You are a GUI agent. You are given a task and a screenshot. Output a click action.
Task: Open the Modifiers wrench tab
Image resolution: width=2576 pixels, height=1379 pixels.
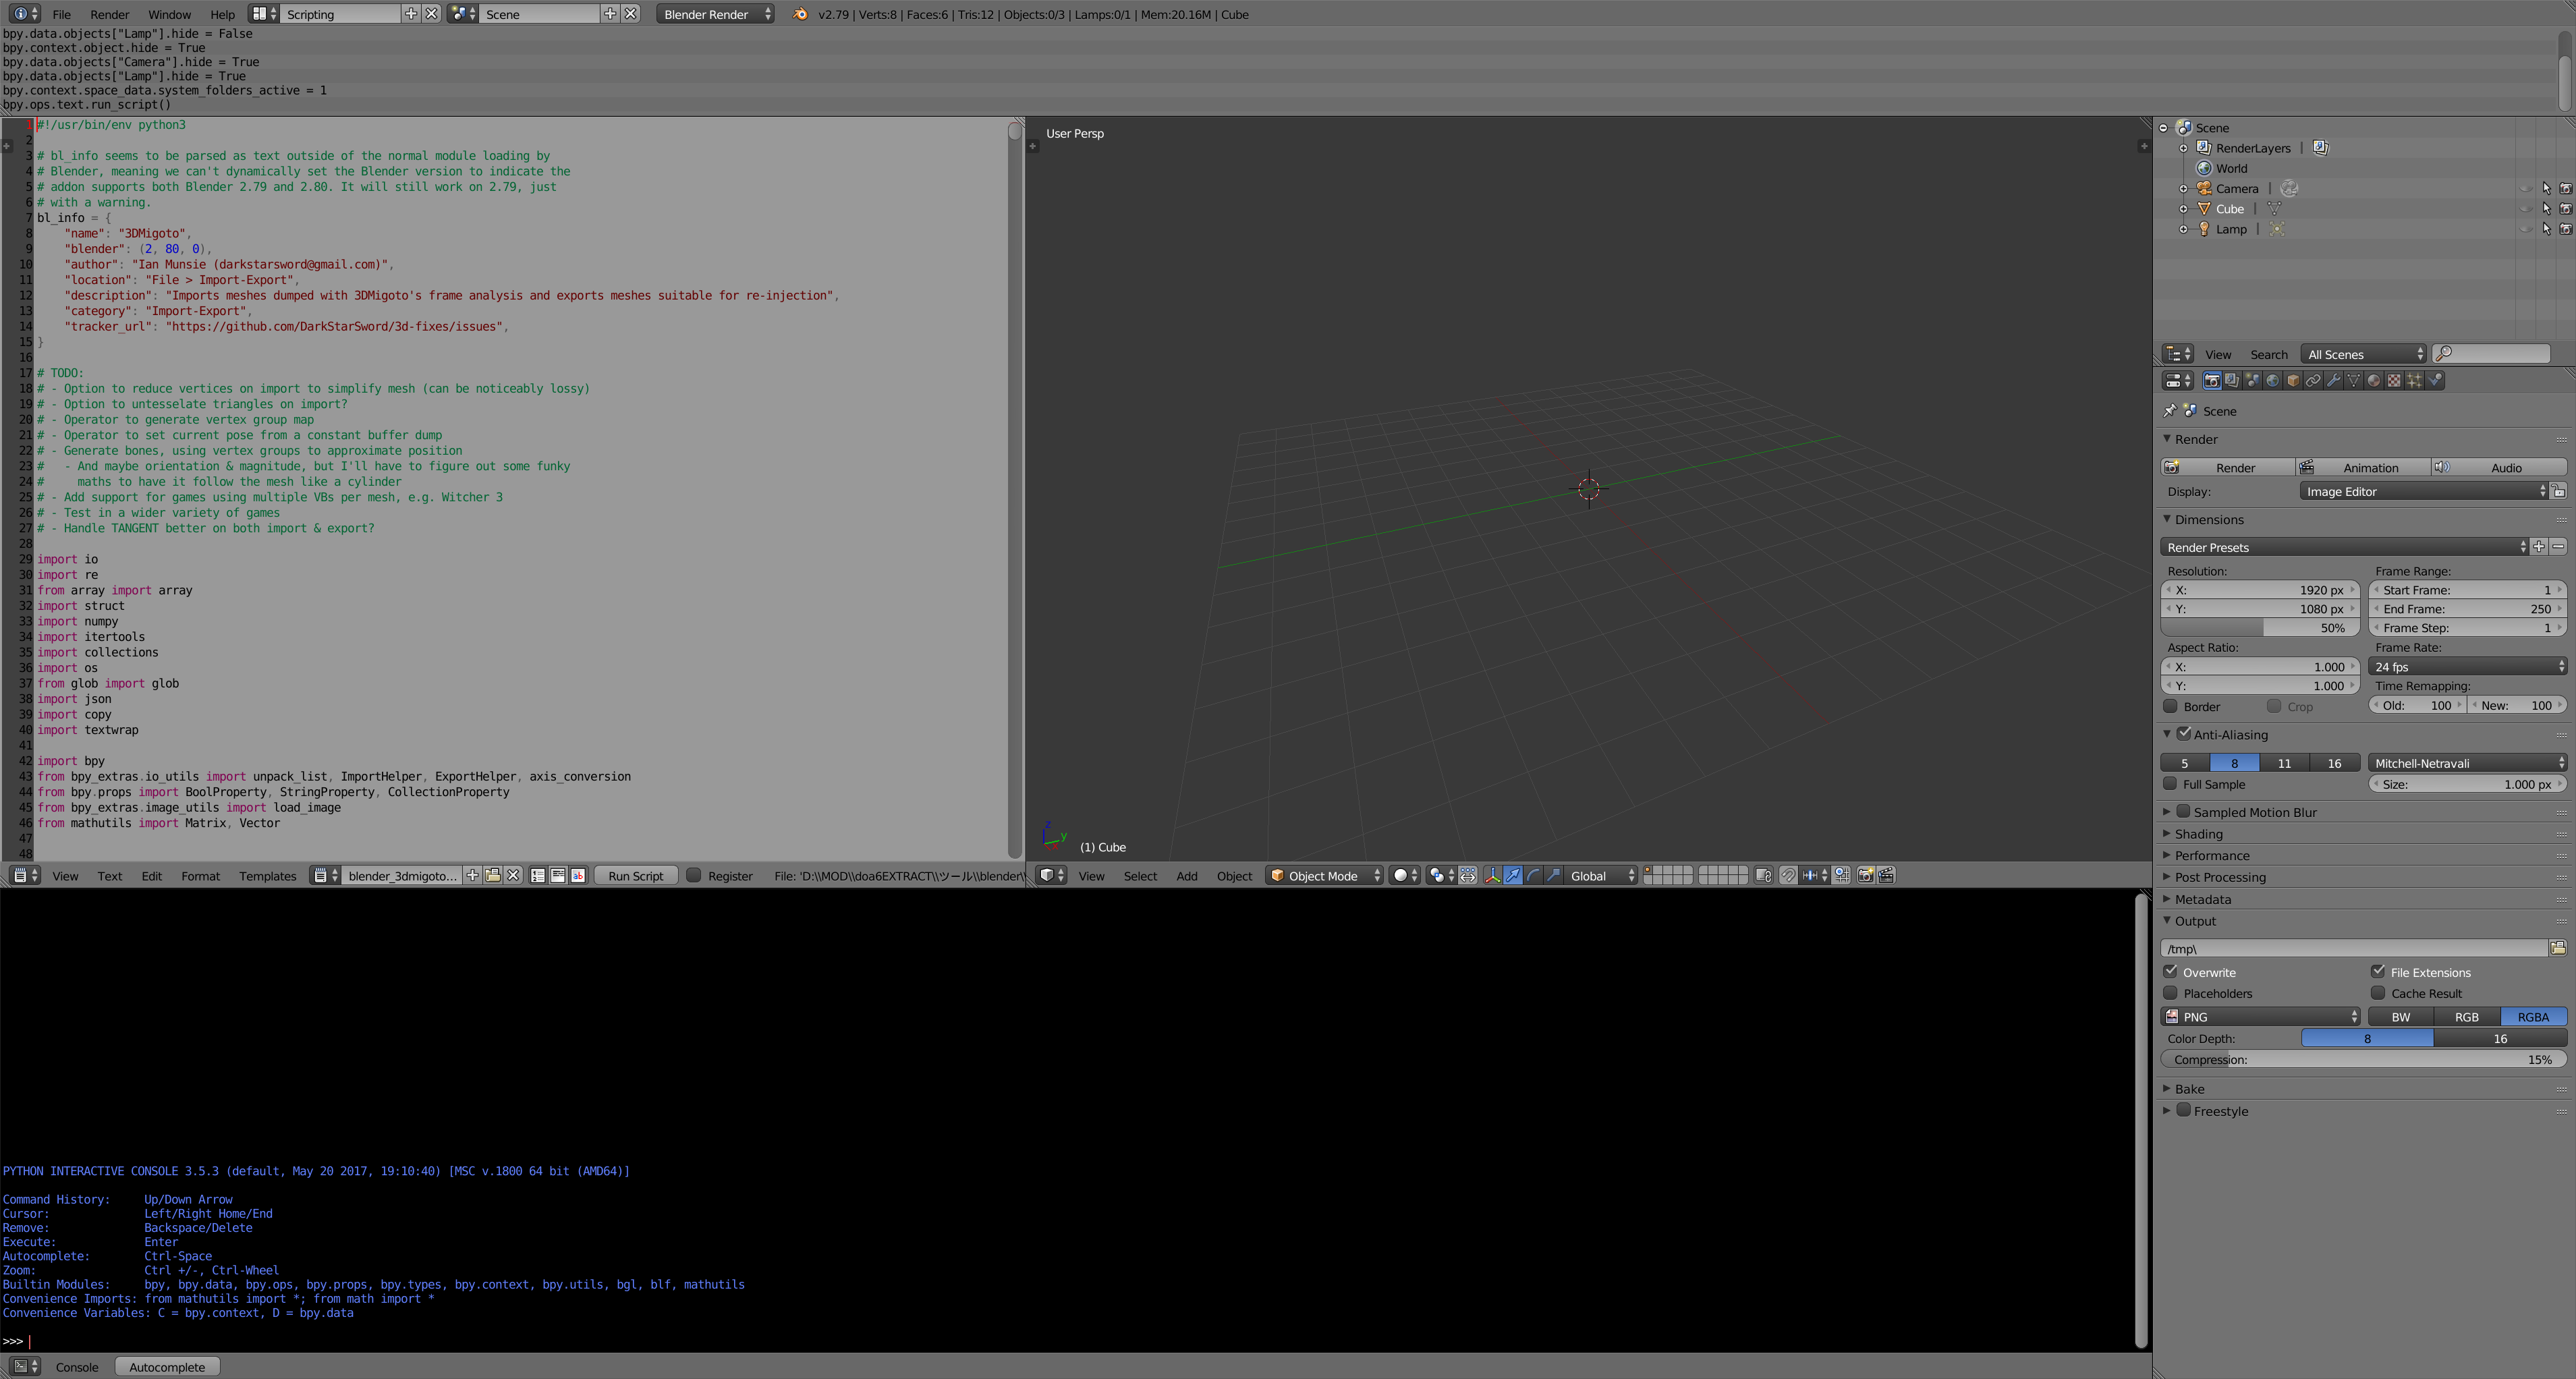pos(2333,380)
